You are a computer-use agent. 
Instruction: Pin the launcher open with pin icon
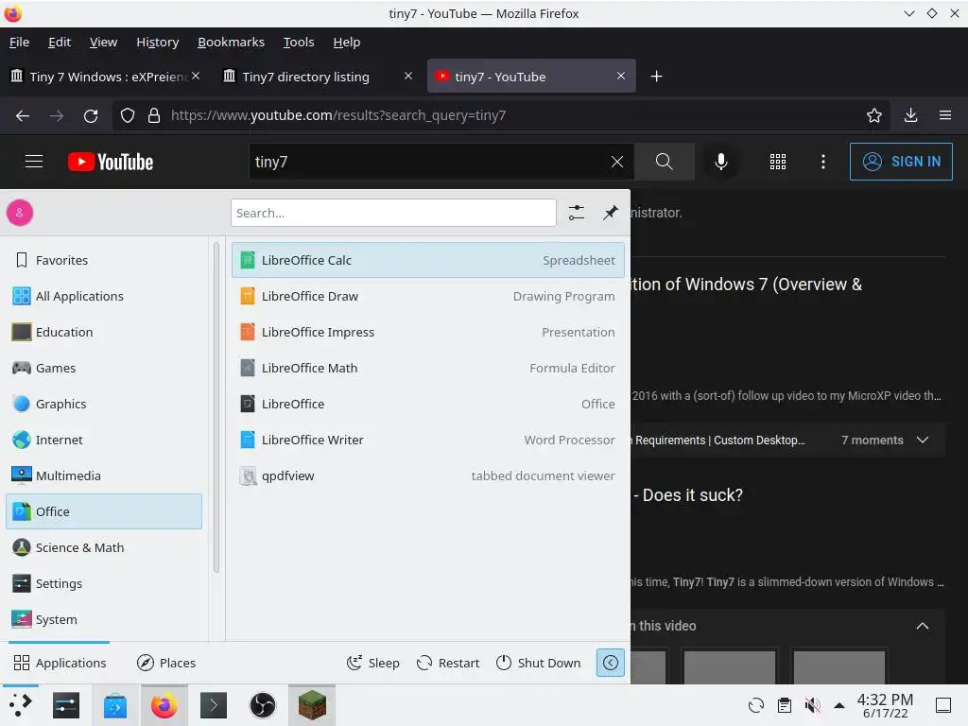610,213
